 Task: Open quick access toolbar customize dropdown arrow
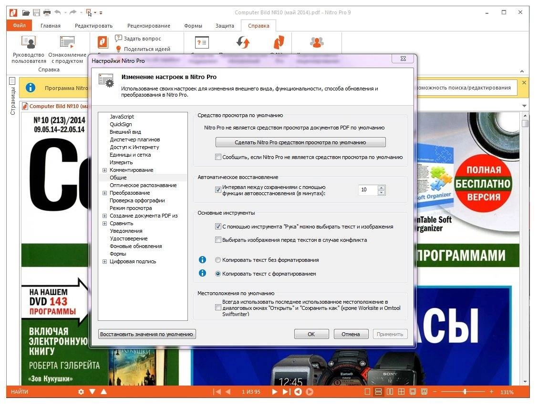pyautogui.click(x=101, y=13)
